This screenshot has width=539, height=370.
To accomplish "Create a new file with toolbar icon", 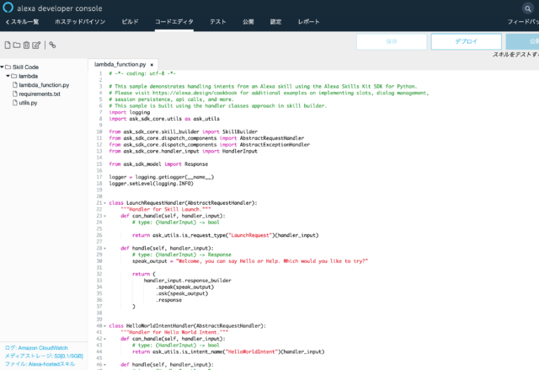I will point(8,45).
